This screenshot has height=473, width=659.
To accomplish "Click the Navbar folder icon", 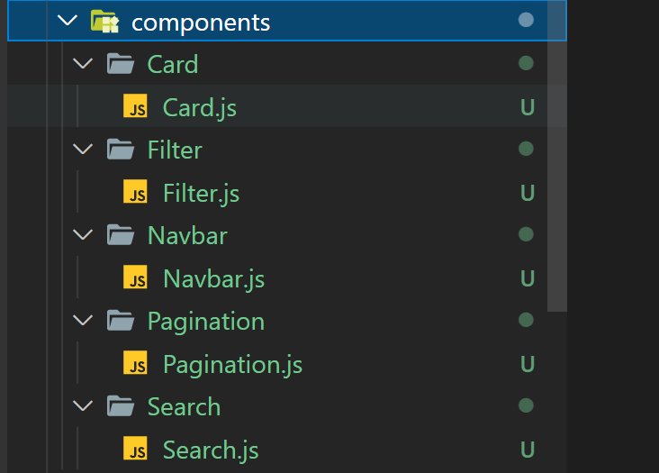I will pyautogui.click(x=121, y=235).
